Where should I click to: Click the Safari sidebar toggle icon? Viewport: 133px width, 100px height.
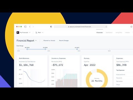click(x=25, y=27)
